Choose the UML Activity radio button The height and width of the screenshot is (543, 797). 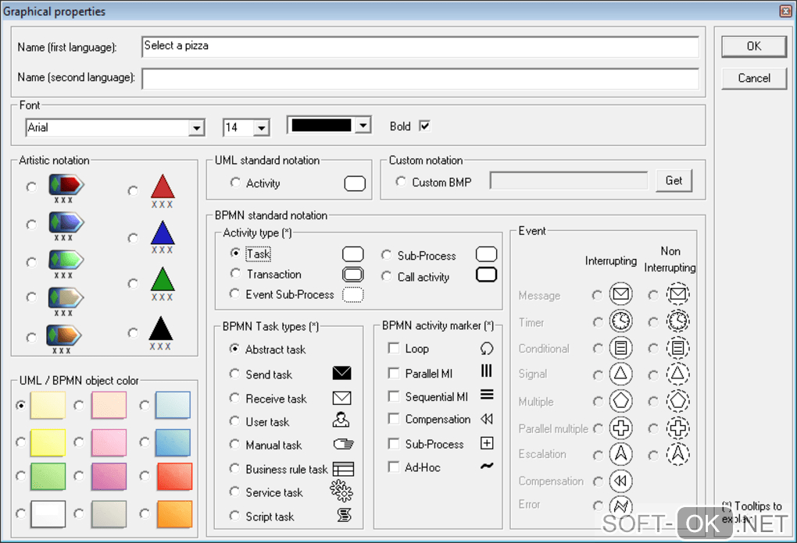[235, 183]
